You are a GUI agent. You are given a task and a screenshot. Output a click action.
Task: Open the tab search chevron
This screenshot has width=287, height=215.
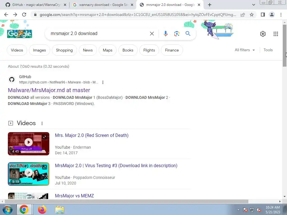pos(253,5)
